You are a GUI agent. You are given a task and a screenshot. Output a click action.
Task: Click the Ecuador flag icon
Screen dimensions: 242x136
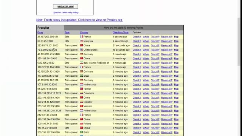[x=82, y=102]
